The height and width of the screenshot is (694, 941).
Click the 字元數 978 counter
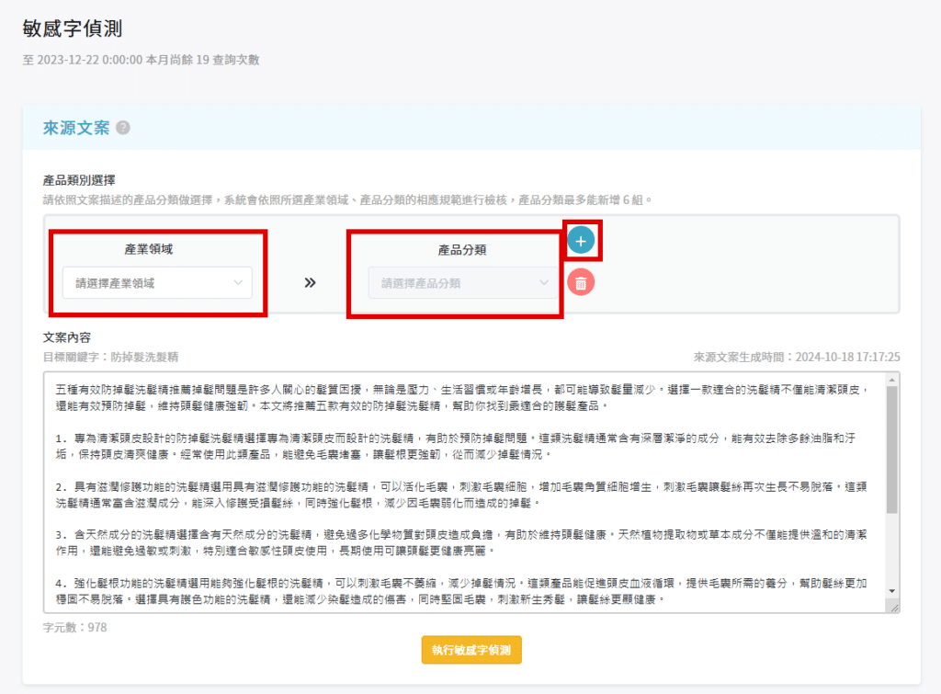click(74, 628)
